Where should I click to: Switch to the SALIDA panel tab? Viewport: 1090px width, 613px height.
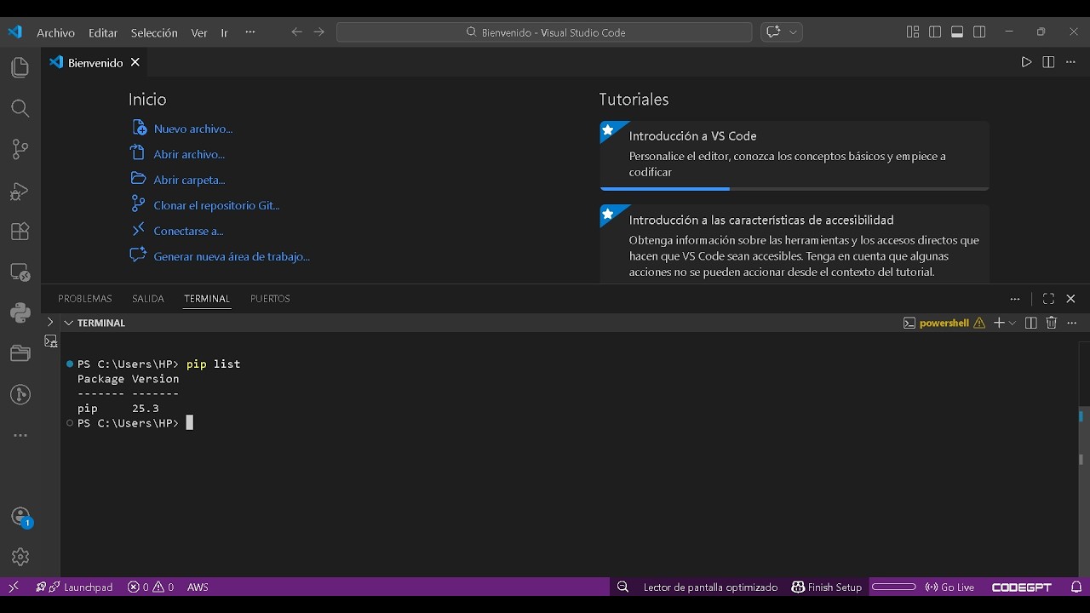tap(148, 299)
